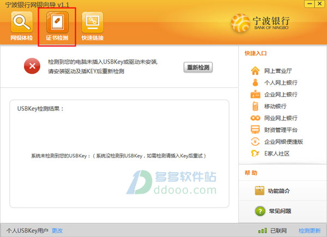Open the E家人社区 link
The image size is (327, 237).
[x=277, y=154]
